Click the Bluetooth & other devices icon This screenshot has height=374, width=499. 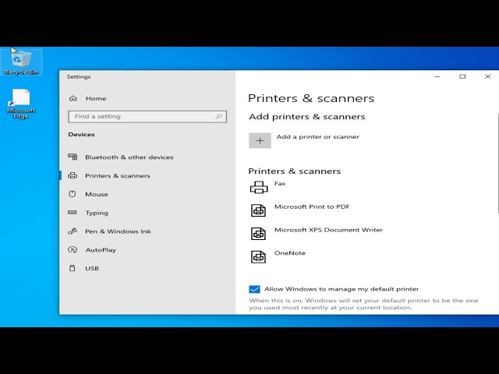pos(73,157)
